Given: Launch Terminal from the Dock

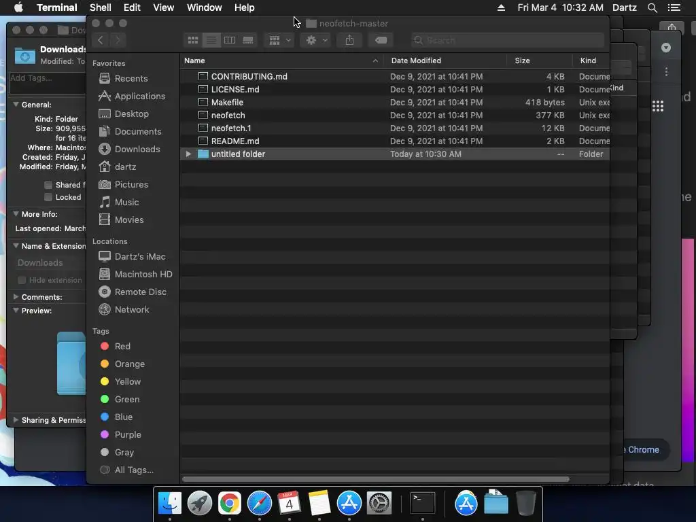Looking at the screenshot, I should (x=422, y=503).
